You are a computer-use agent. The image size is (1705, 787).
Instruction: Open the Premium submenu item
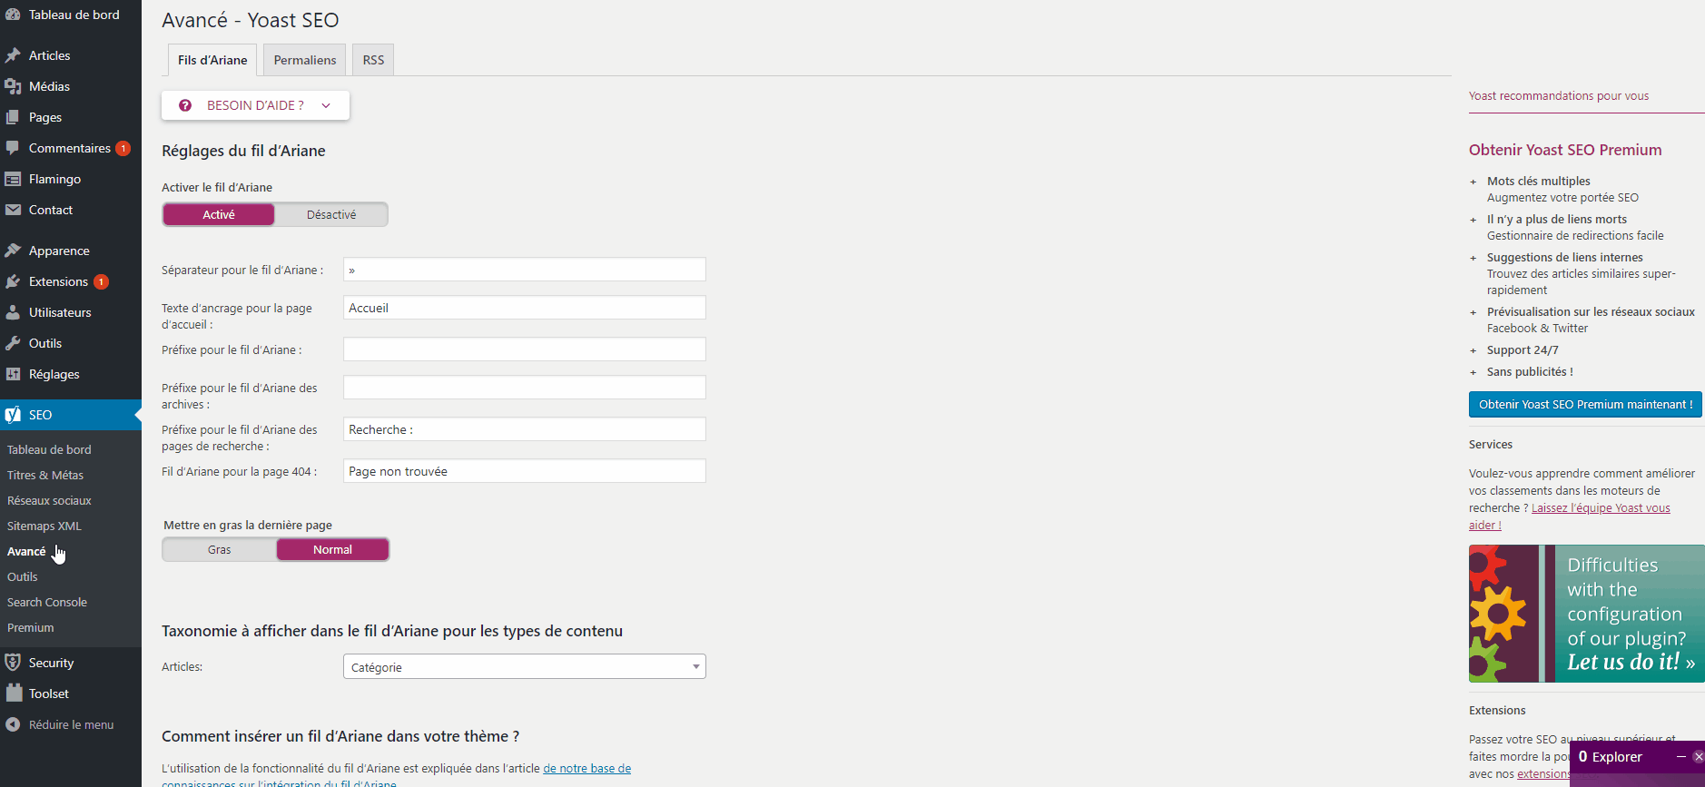click(x=31, y=627)
